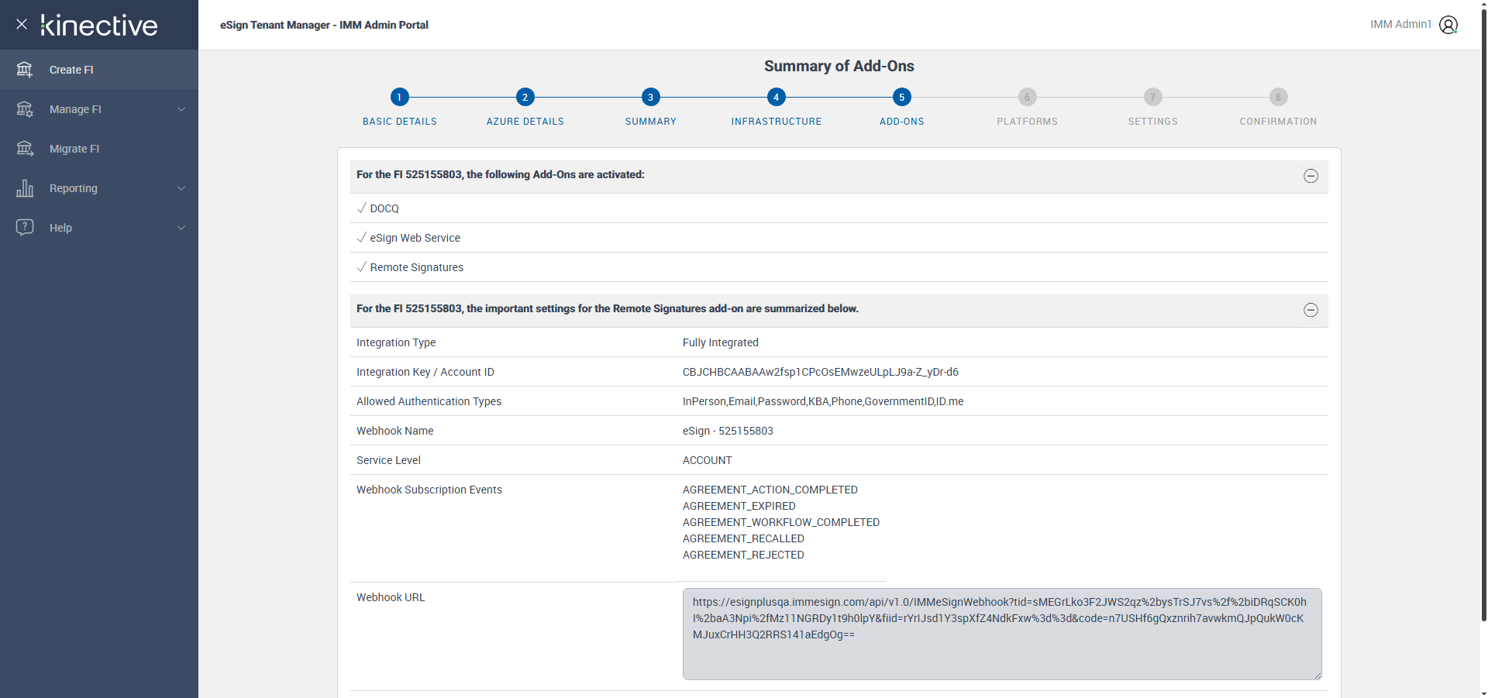Click the Help question mark icon
The height and width of the screenshot is (698, 1488).
point(25,228)
